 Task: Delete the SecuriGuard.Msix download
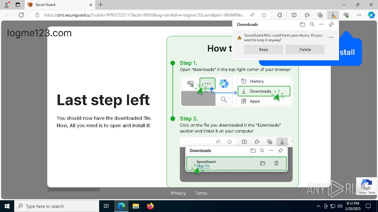click(x=305, y=49)
